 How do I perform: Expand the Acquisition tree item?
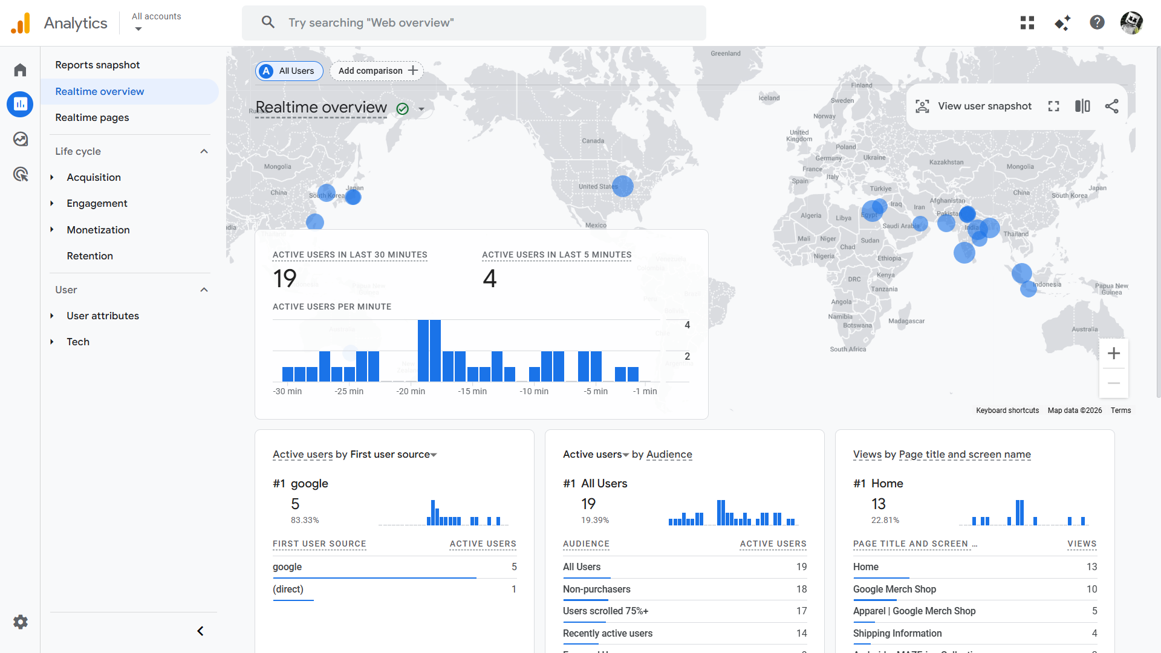(x=52, y=177)
